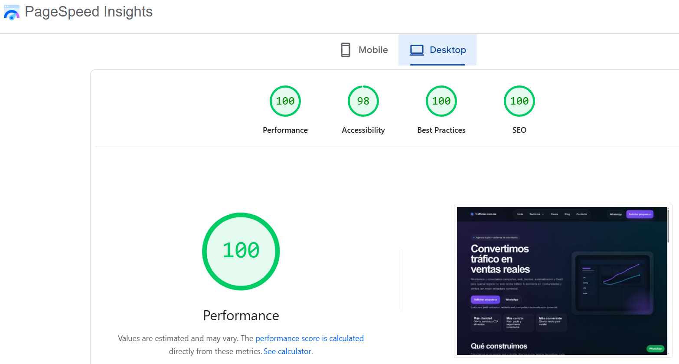Switch to the Mobile tab
Image resolution: width=679 pixels, height=364 pixels.
pyautogui.click(x=363, y=49)
